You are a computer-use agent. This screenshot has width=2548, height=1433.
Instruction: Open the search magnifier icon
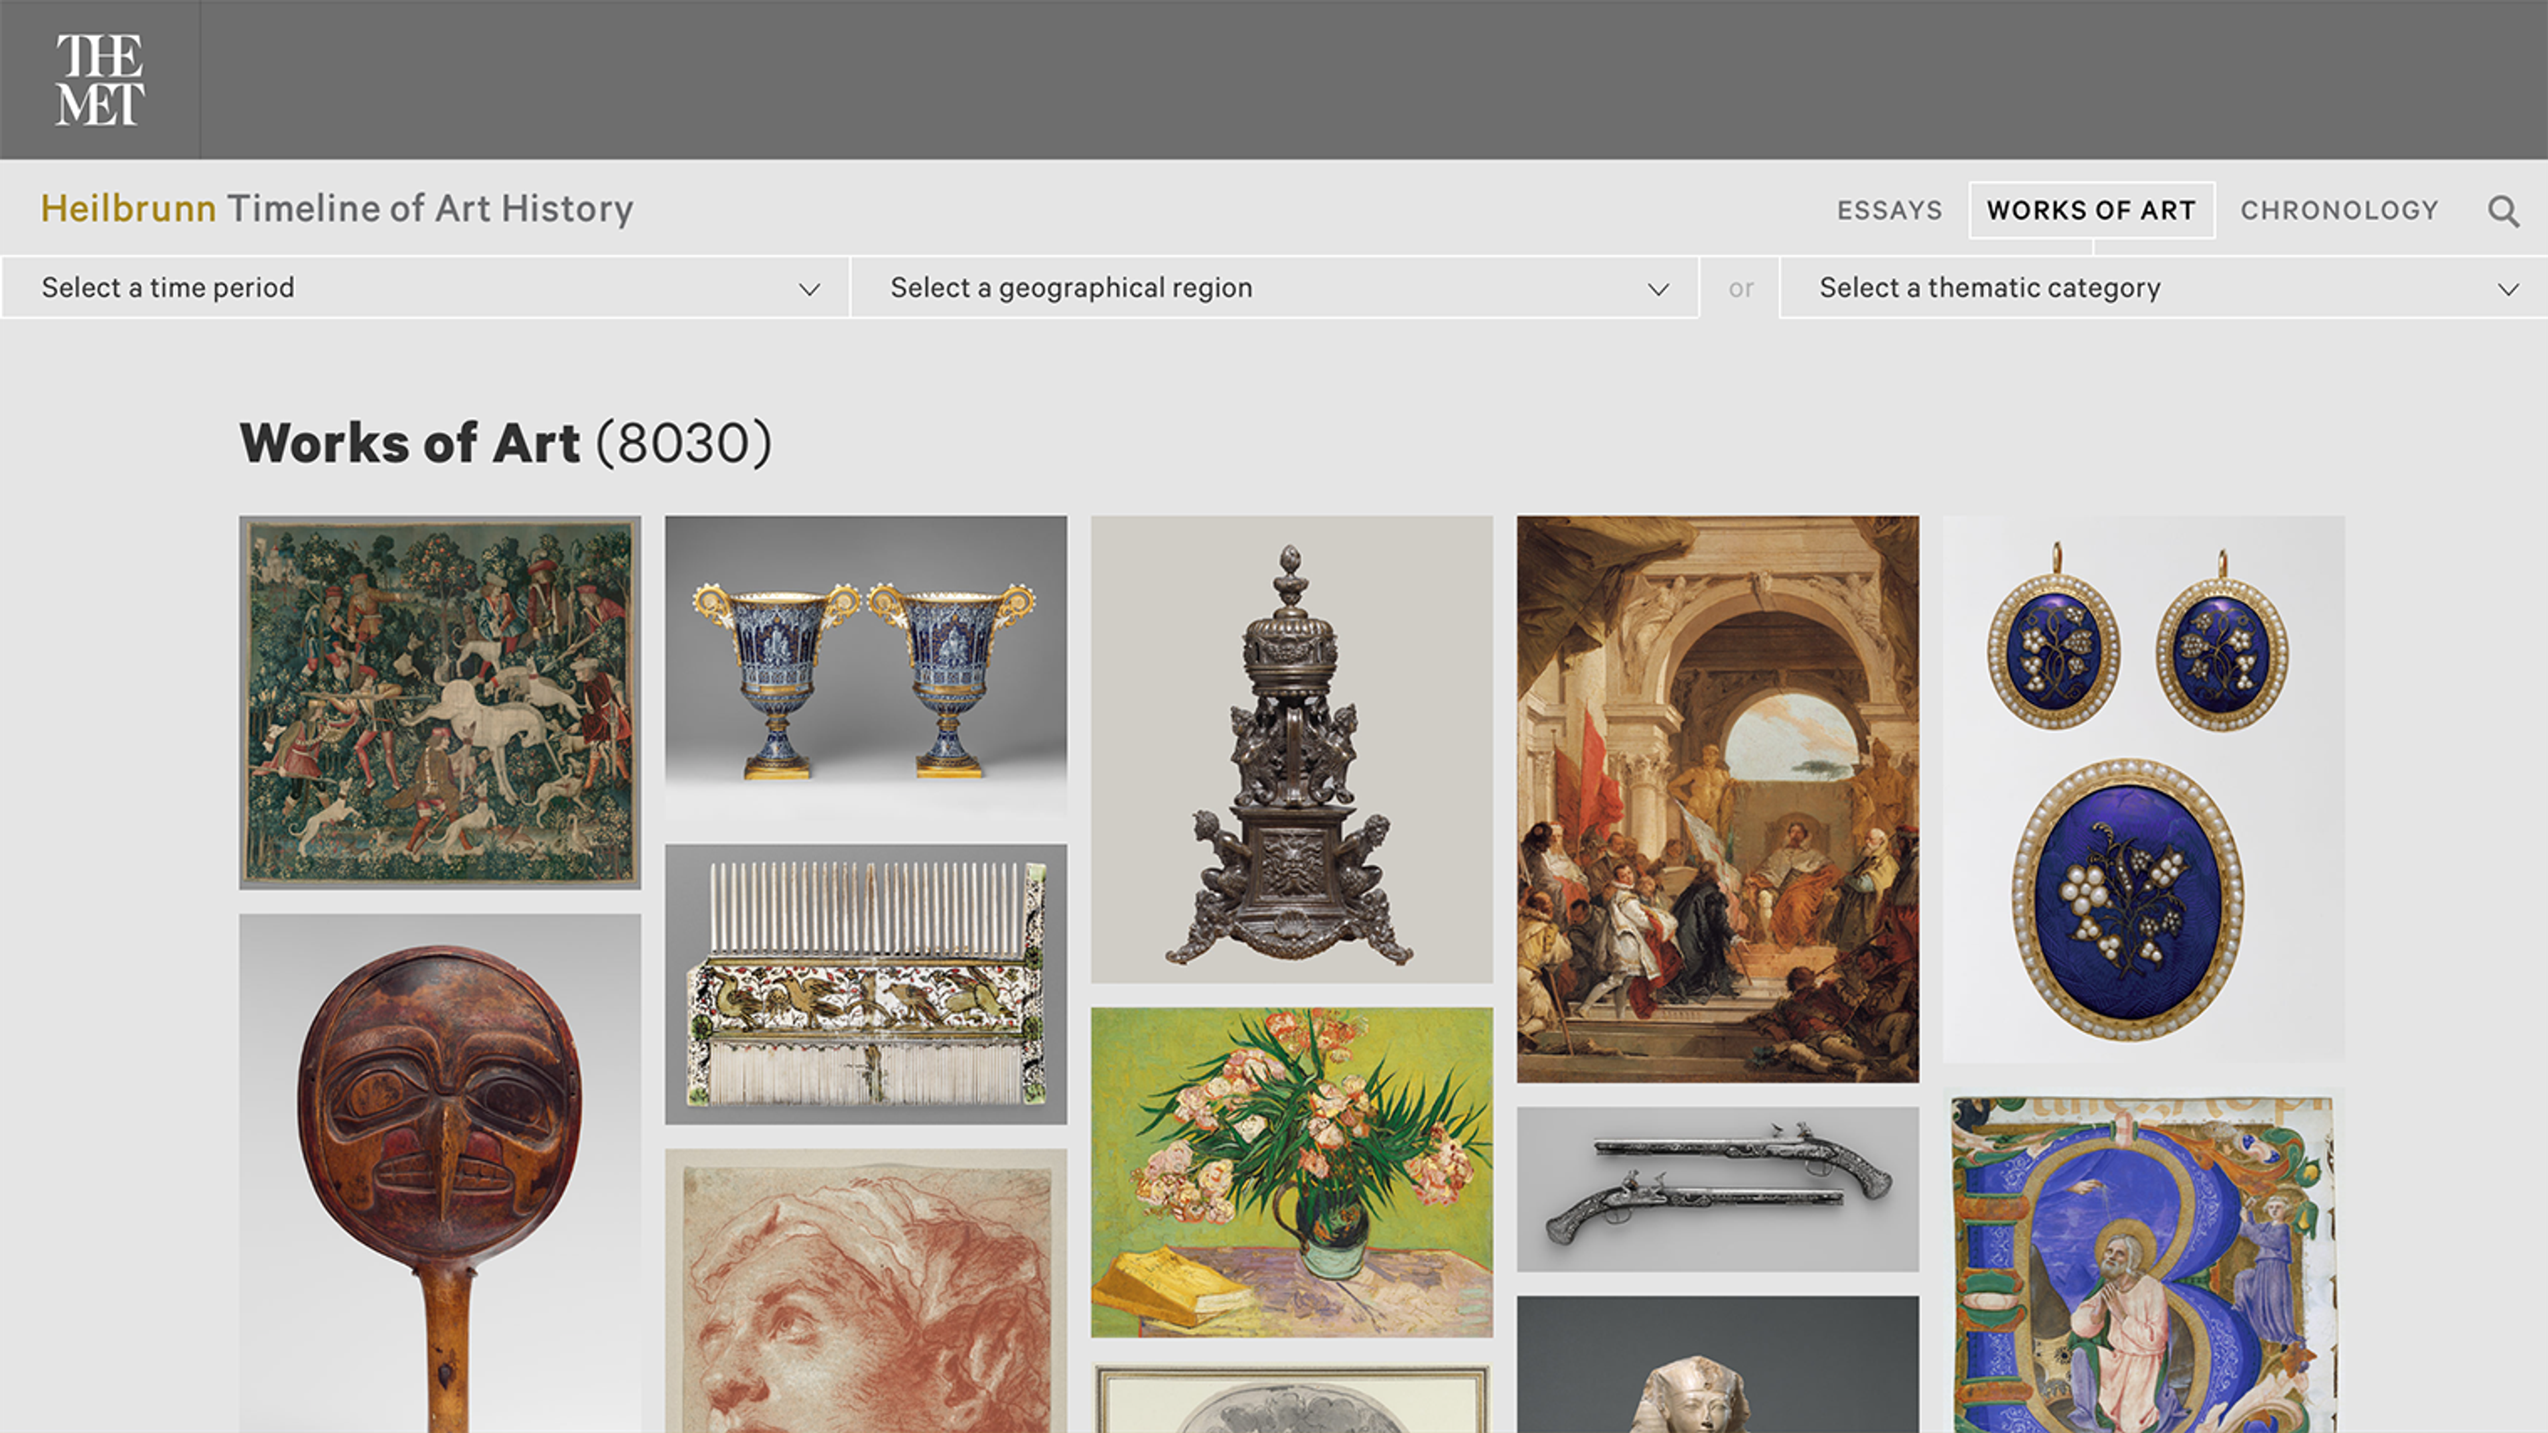2504,211
